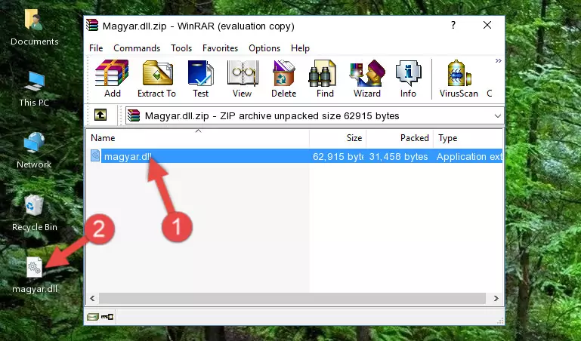Click archive icon in address bar

[134, 115]
